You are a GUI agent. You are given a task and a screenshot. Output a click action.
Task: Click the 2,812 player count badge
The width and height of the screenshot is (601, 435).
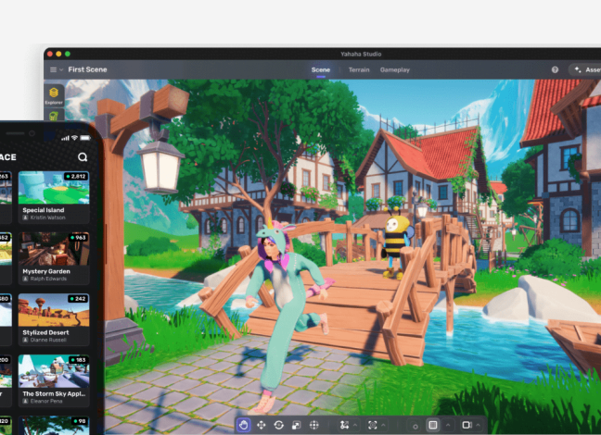click(x=76, y=177)
